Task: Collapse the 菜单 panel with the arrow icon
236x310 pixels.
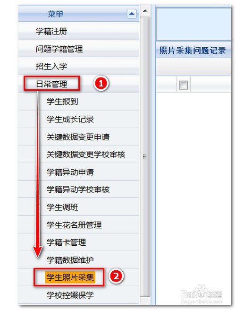Action: (132, 14)
